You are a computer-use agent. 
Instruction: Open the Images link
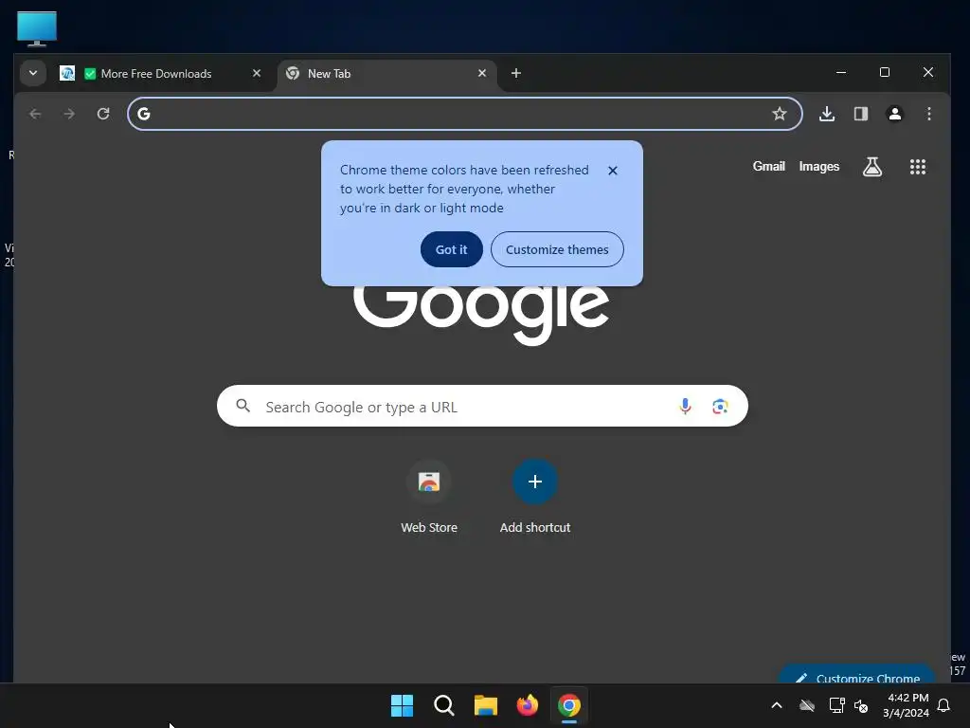point(819,167)
